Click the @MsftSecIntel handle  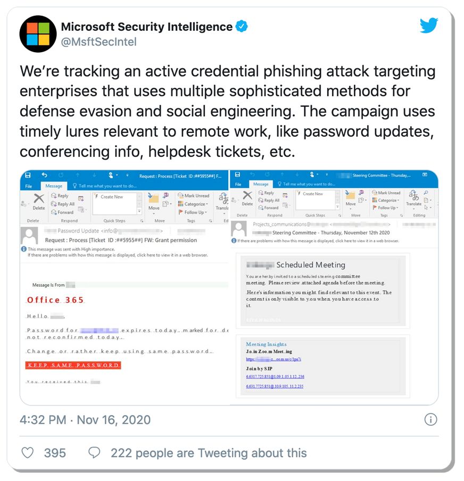99,42
